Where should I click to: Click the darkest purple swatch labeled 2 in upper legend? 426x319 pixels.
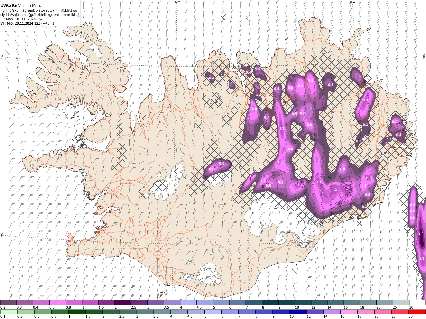[122, 303]
